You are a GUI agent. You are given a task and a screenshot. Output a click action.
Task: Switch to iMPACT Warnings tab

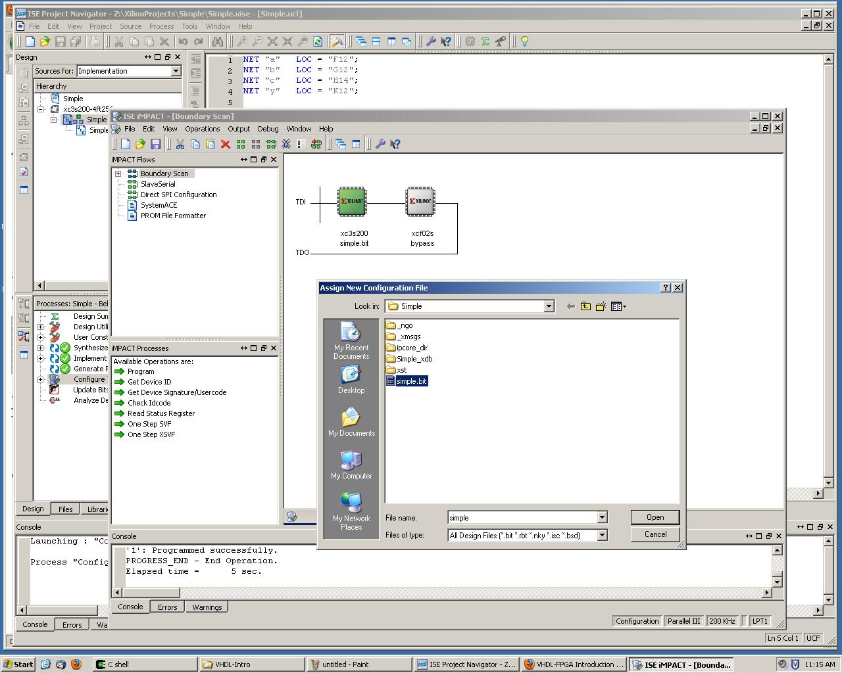click(207, 607)
